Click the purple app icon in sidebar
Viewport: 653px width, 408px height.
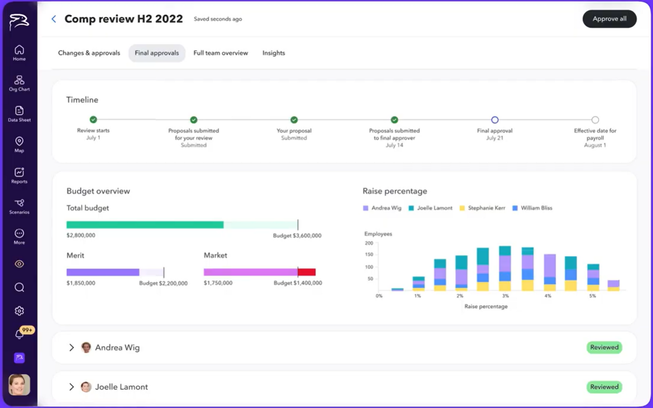(x=19, y=358)
